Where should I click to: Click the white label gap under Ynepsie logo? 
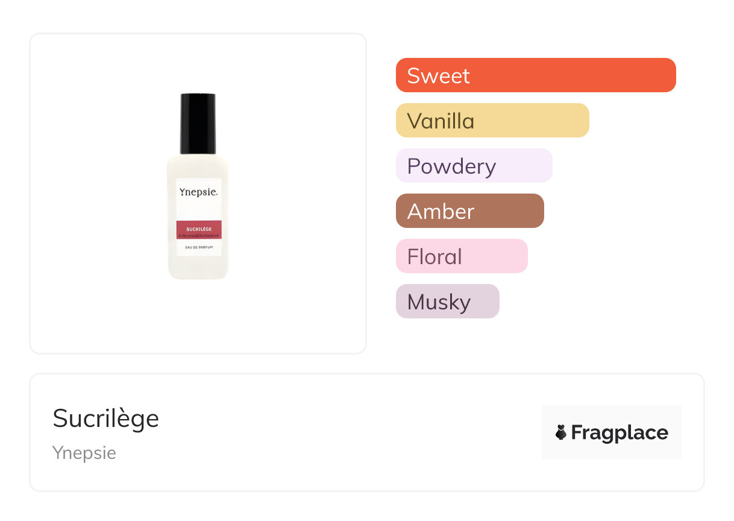pyautogui.click(x=199, y=209)
